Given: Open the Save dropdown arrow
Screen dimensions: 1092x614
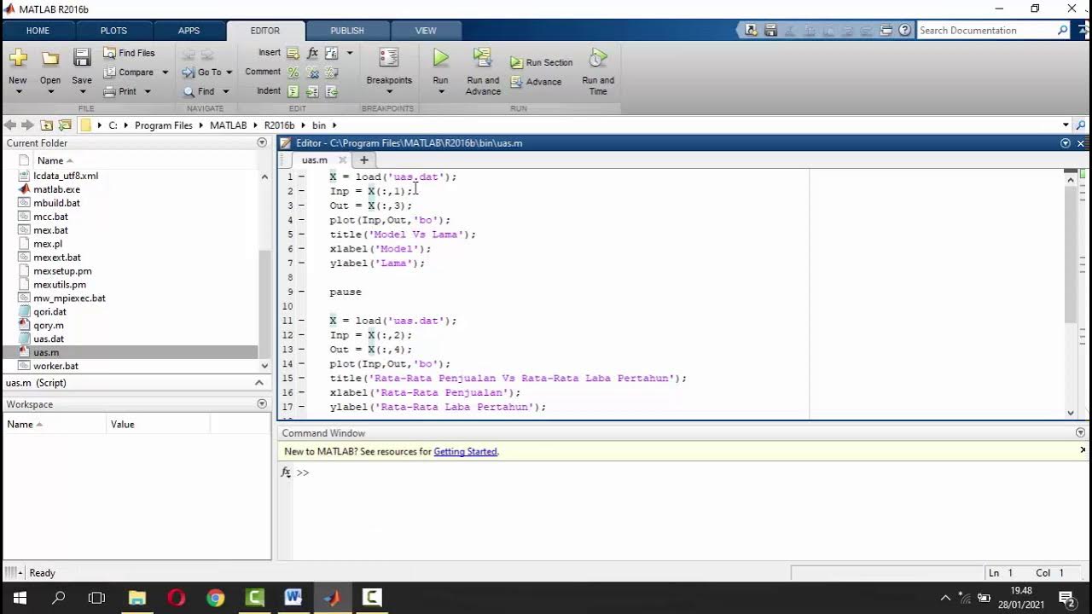Looking at the screenshot, I should pyautogui.click(x=82, y=91).
